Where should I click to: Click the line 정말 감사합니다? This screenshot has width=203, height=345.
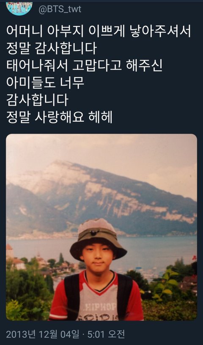pos(52,48)
